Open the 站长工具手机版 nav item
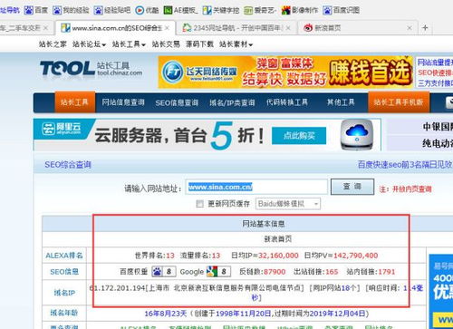The image size is (453, 329). pyautogui.click(x=399, y=102)
